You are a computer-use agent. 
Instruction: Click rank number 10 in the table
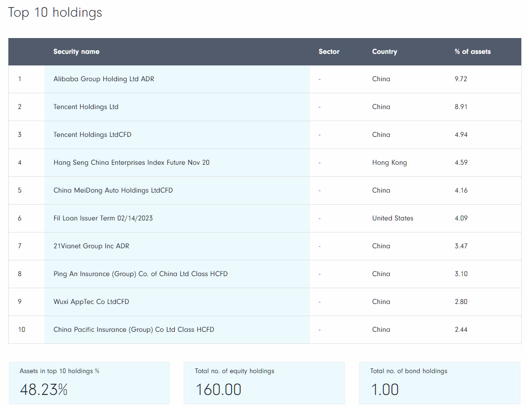pos(21,329)
